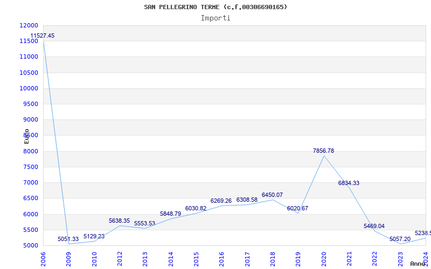Click the 2010 x-axis year label

(x=94, y=259)
